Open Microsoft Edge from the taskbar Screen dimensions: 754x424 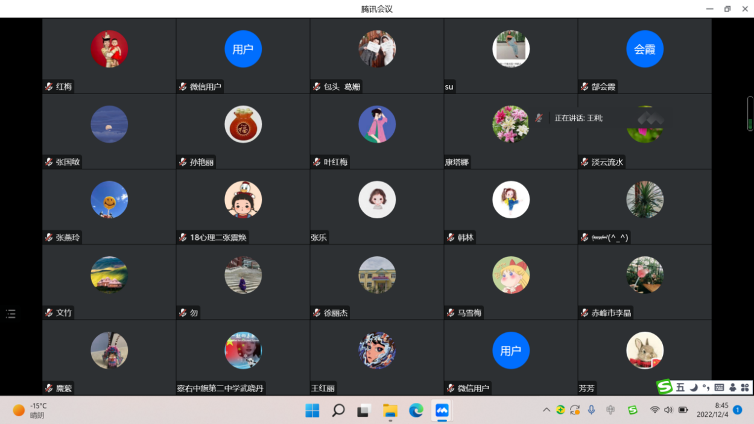point(416,411)
